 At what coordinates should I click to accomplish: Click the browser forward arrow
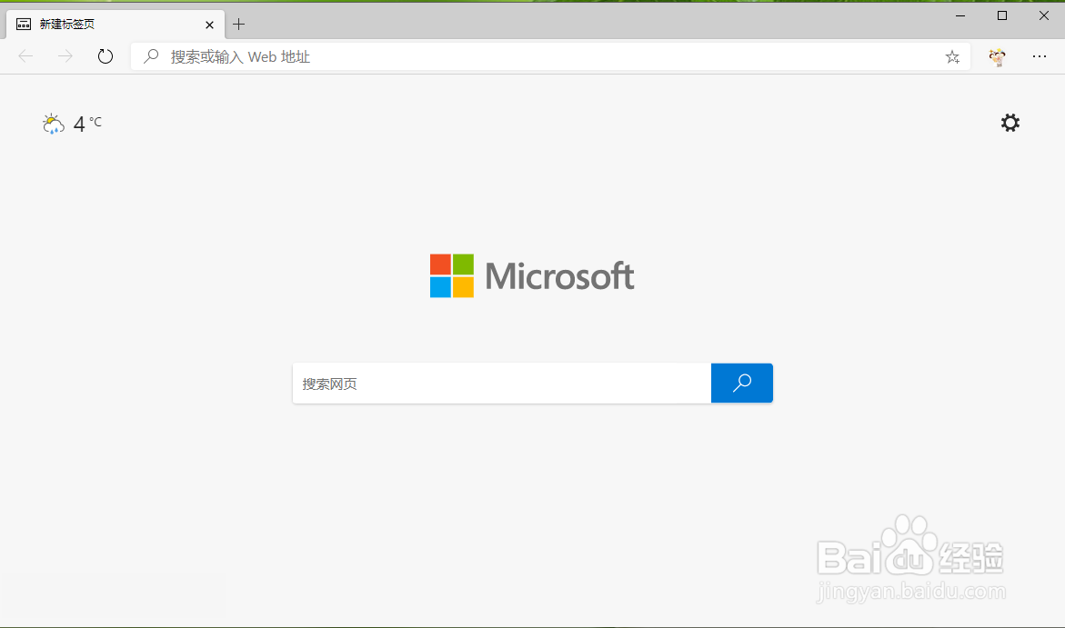(x=65, y=56)
